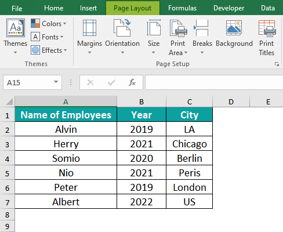This screenshot has width=283, height=232.
Task: Select the cell with year 2022
Action: [x=141, y=202]
